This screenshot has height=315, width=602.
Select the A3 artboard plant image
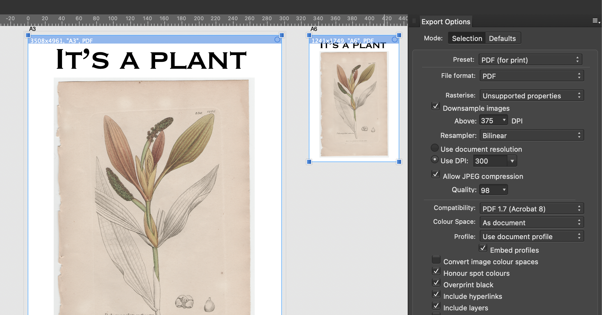click(154, 196)
